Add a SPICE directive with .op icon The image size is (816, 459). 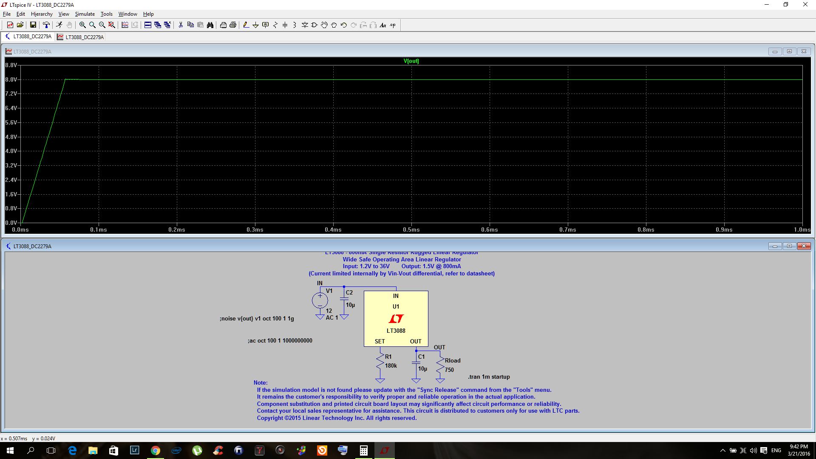pos(393,25)
